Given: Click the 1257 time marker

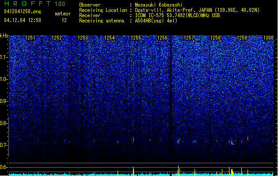Looking at the screenshot, I should point(189,38).
